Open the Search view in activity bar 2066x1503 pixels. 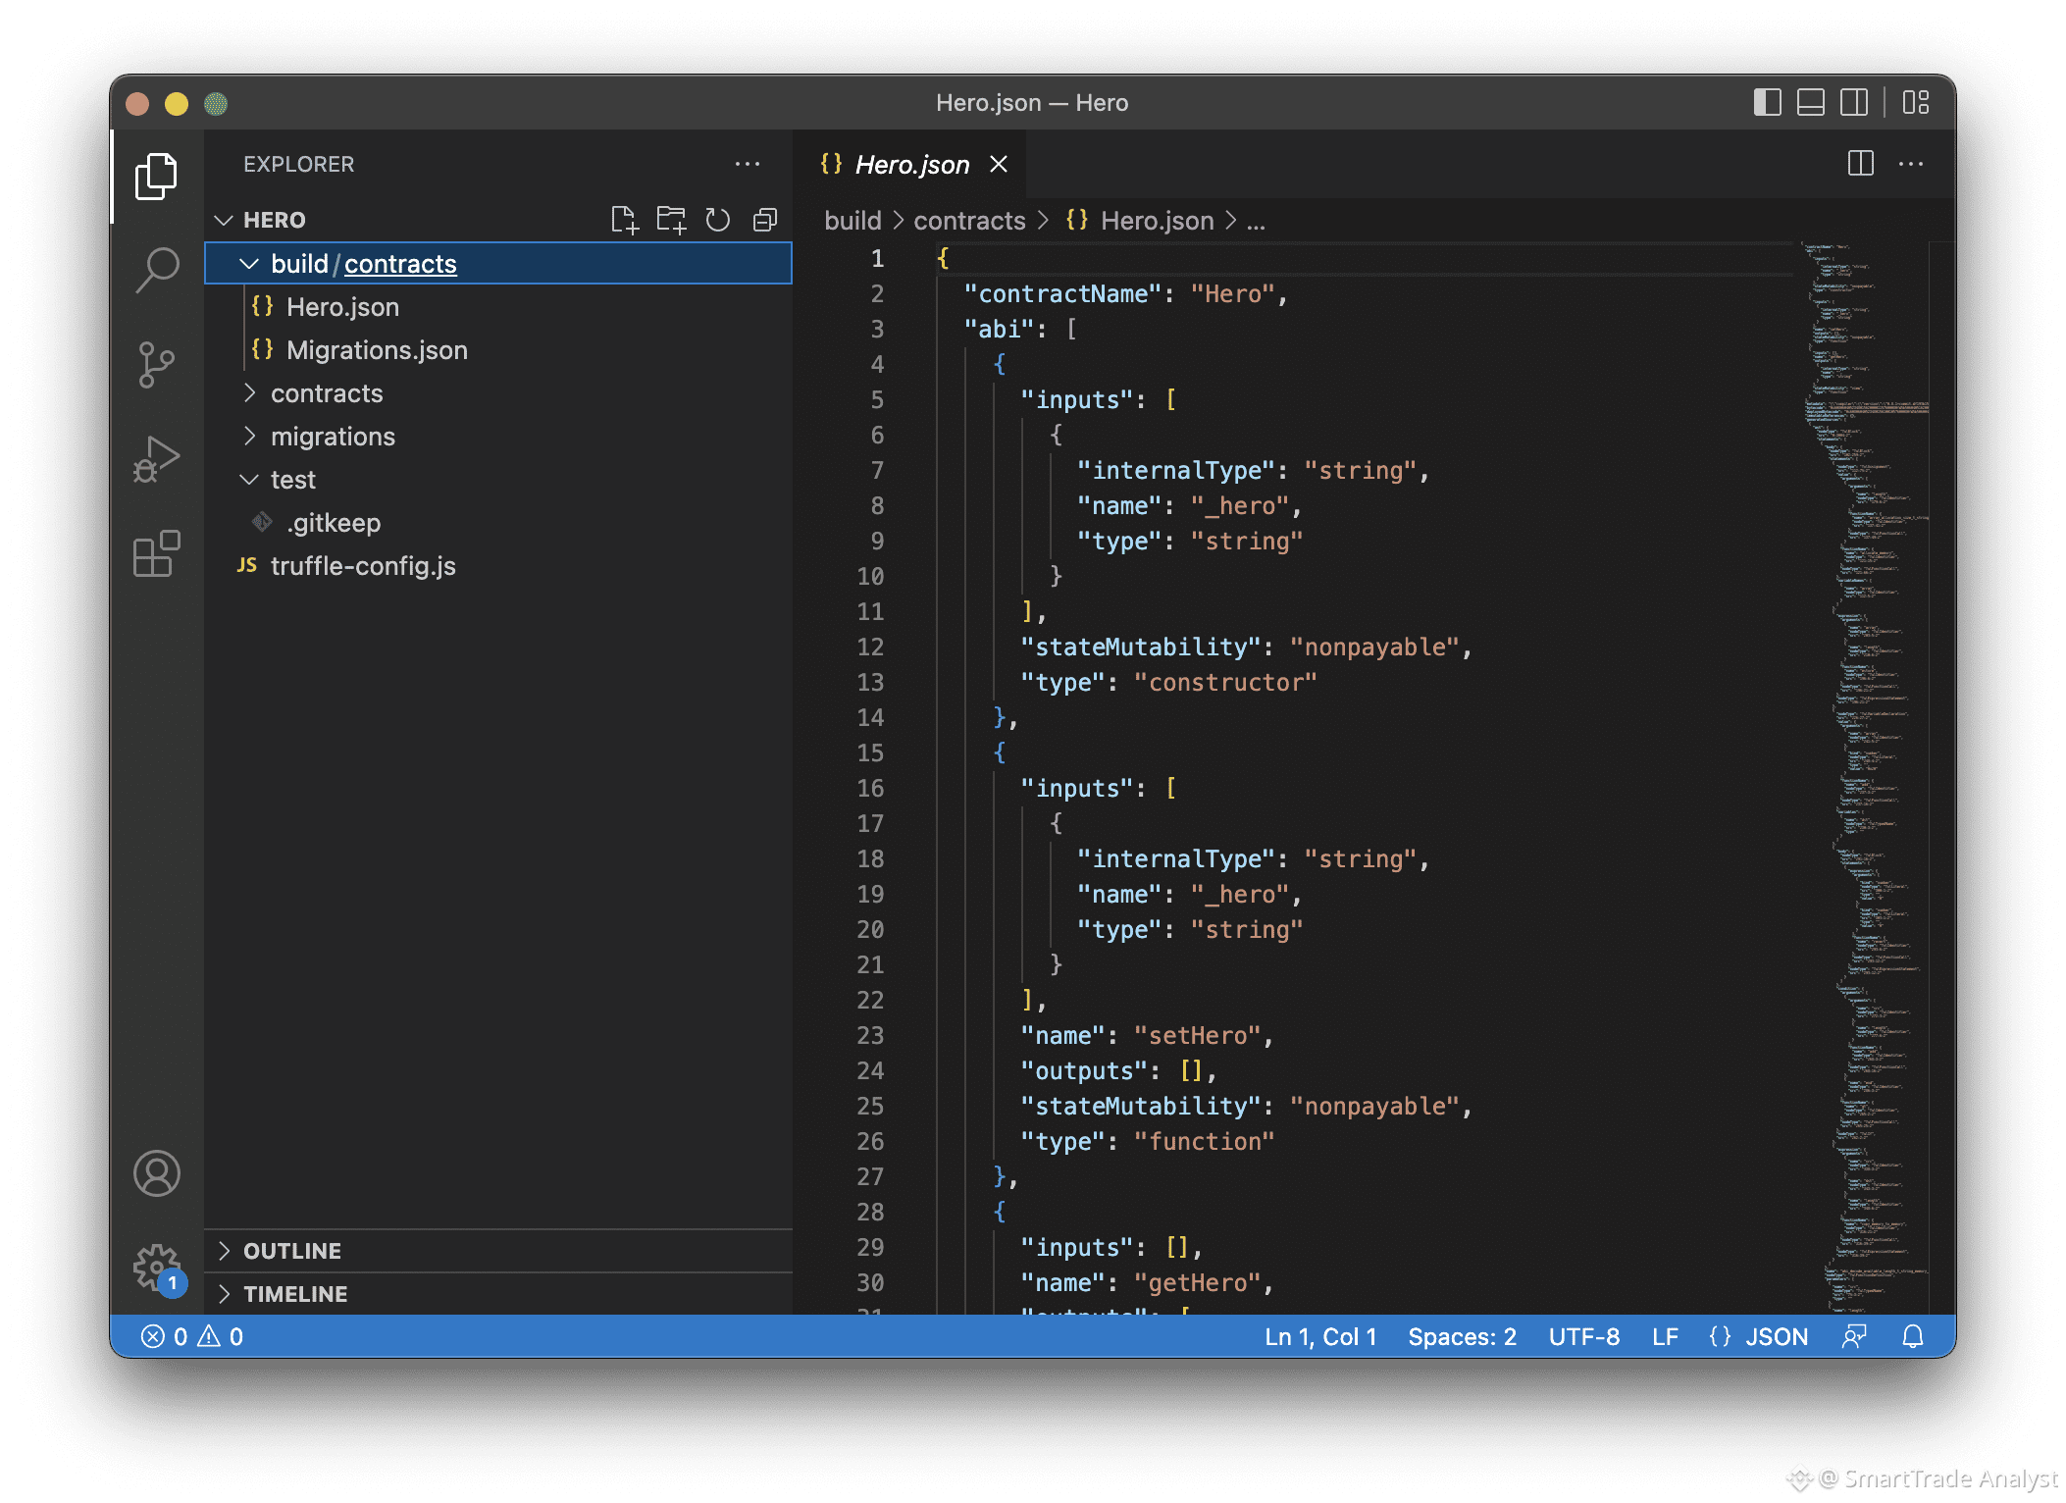[x=157, y=269]
